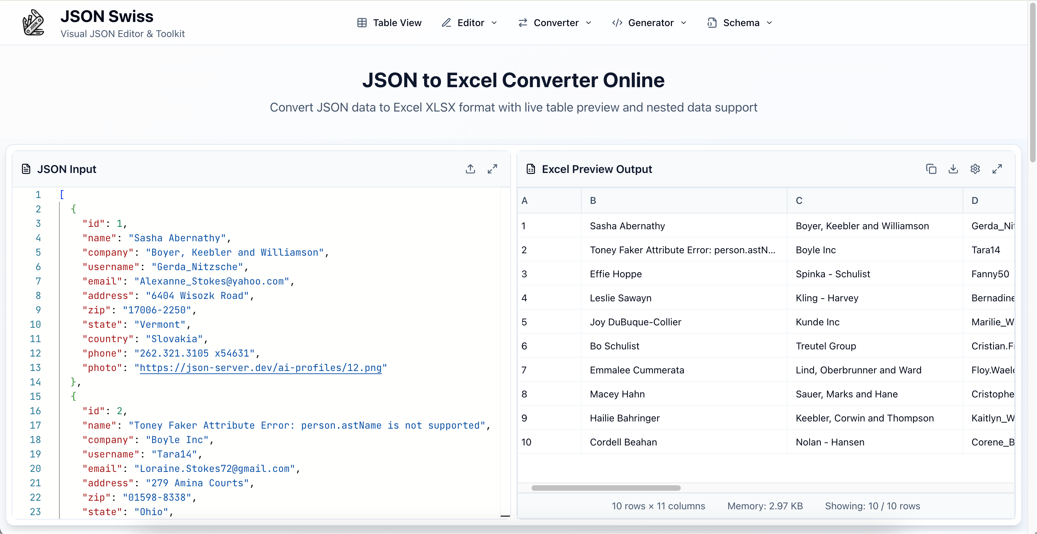Image resolution: width=1037 pixels, height=534 pixels.
Task: Expand the Excel Preview Output to fullscreen
Action: pos(997,169)
